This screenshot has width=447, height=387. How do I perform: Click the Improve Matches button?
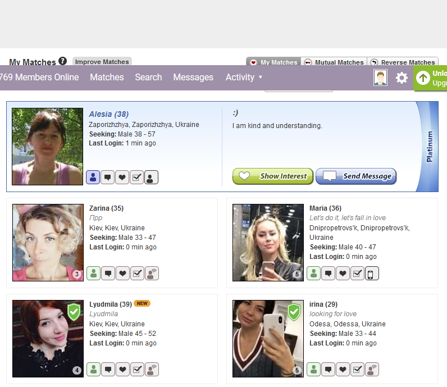[x=102, y=62]
